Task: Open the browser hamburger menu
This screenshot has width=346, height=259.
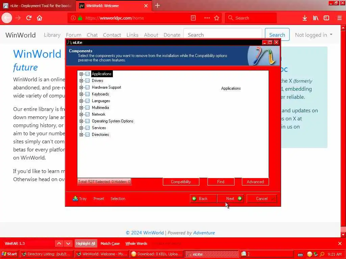Action: pos(339,18)
